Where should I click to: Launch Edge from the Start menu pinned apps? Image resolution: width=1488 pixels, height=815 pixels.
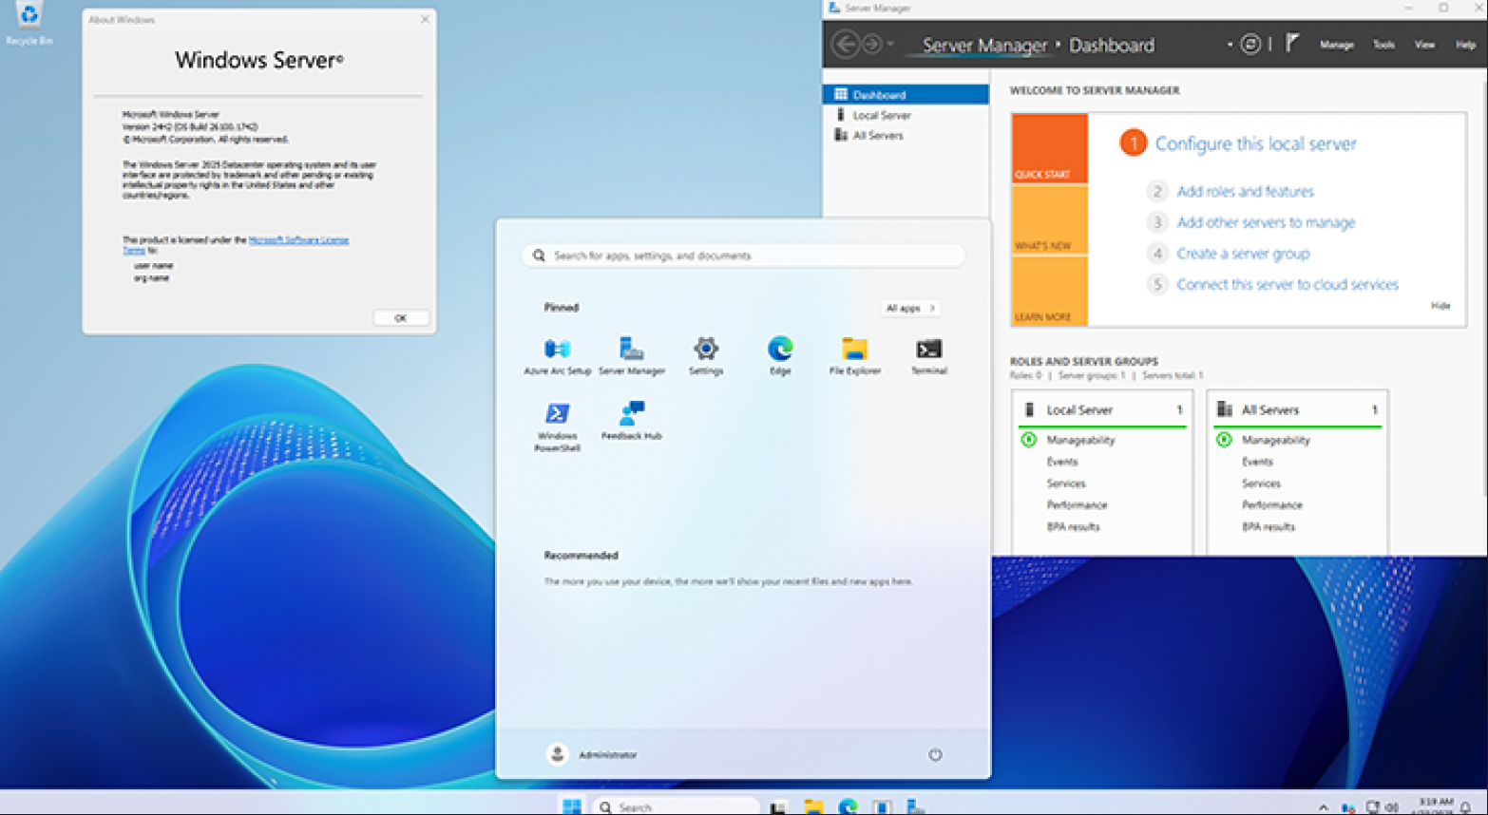(x=780, y=356)
